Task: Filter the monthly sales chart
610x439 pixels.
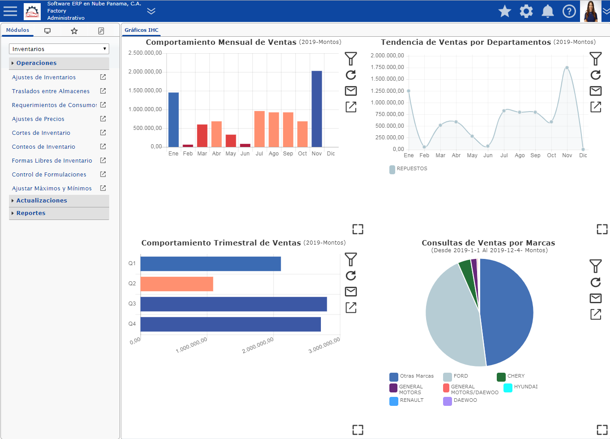Action: (351, 59)
